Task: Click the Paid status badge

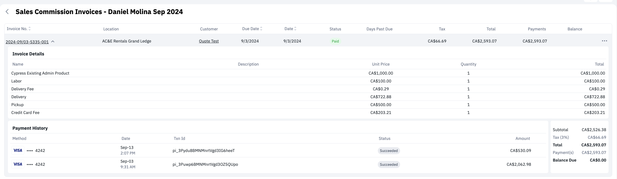Action: tap(335, 41)
